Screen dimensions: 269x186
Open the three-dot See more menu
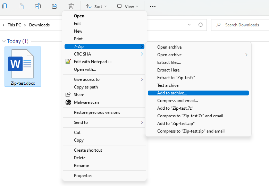152,6
